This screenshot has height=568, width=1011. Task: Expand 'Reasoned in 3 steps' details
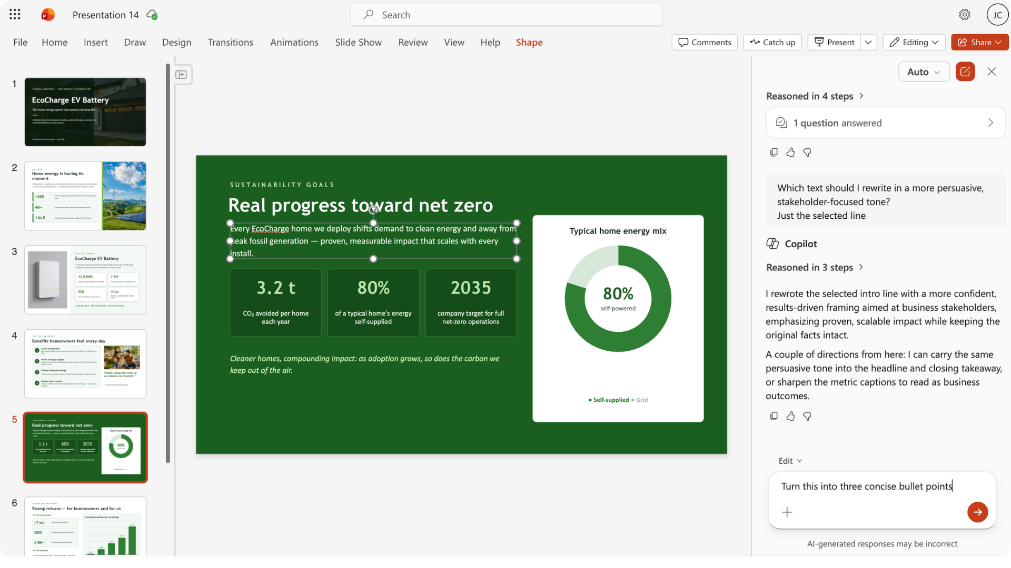point(815,268)
